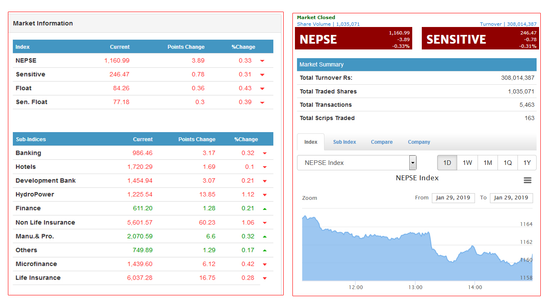Click the Others sub-index name
This screenshot has width=547, height=302.
point(26,250)
